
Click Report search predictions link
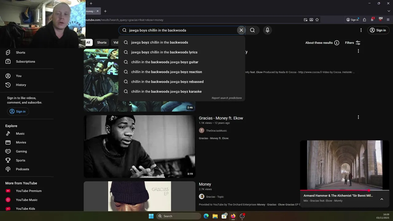pos(227,98)
